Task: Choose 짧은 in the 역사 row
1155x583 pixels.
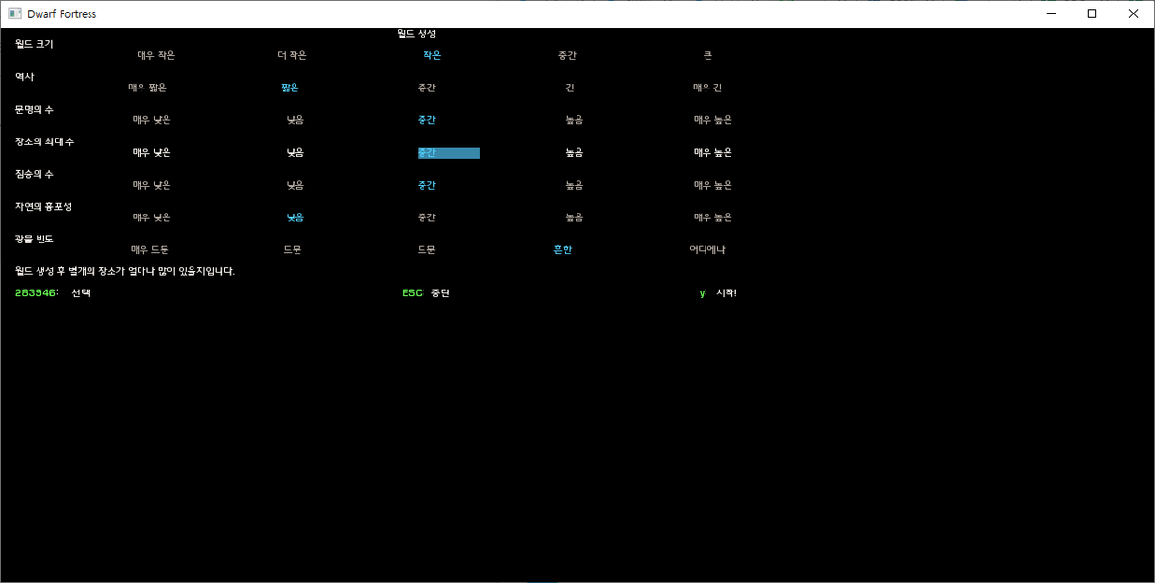Action: 290,88
